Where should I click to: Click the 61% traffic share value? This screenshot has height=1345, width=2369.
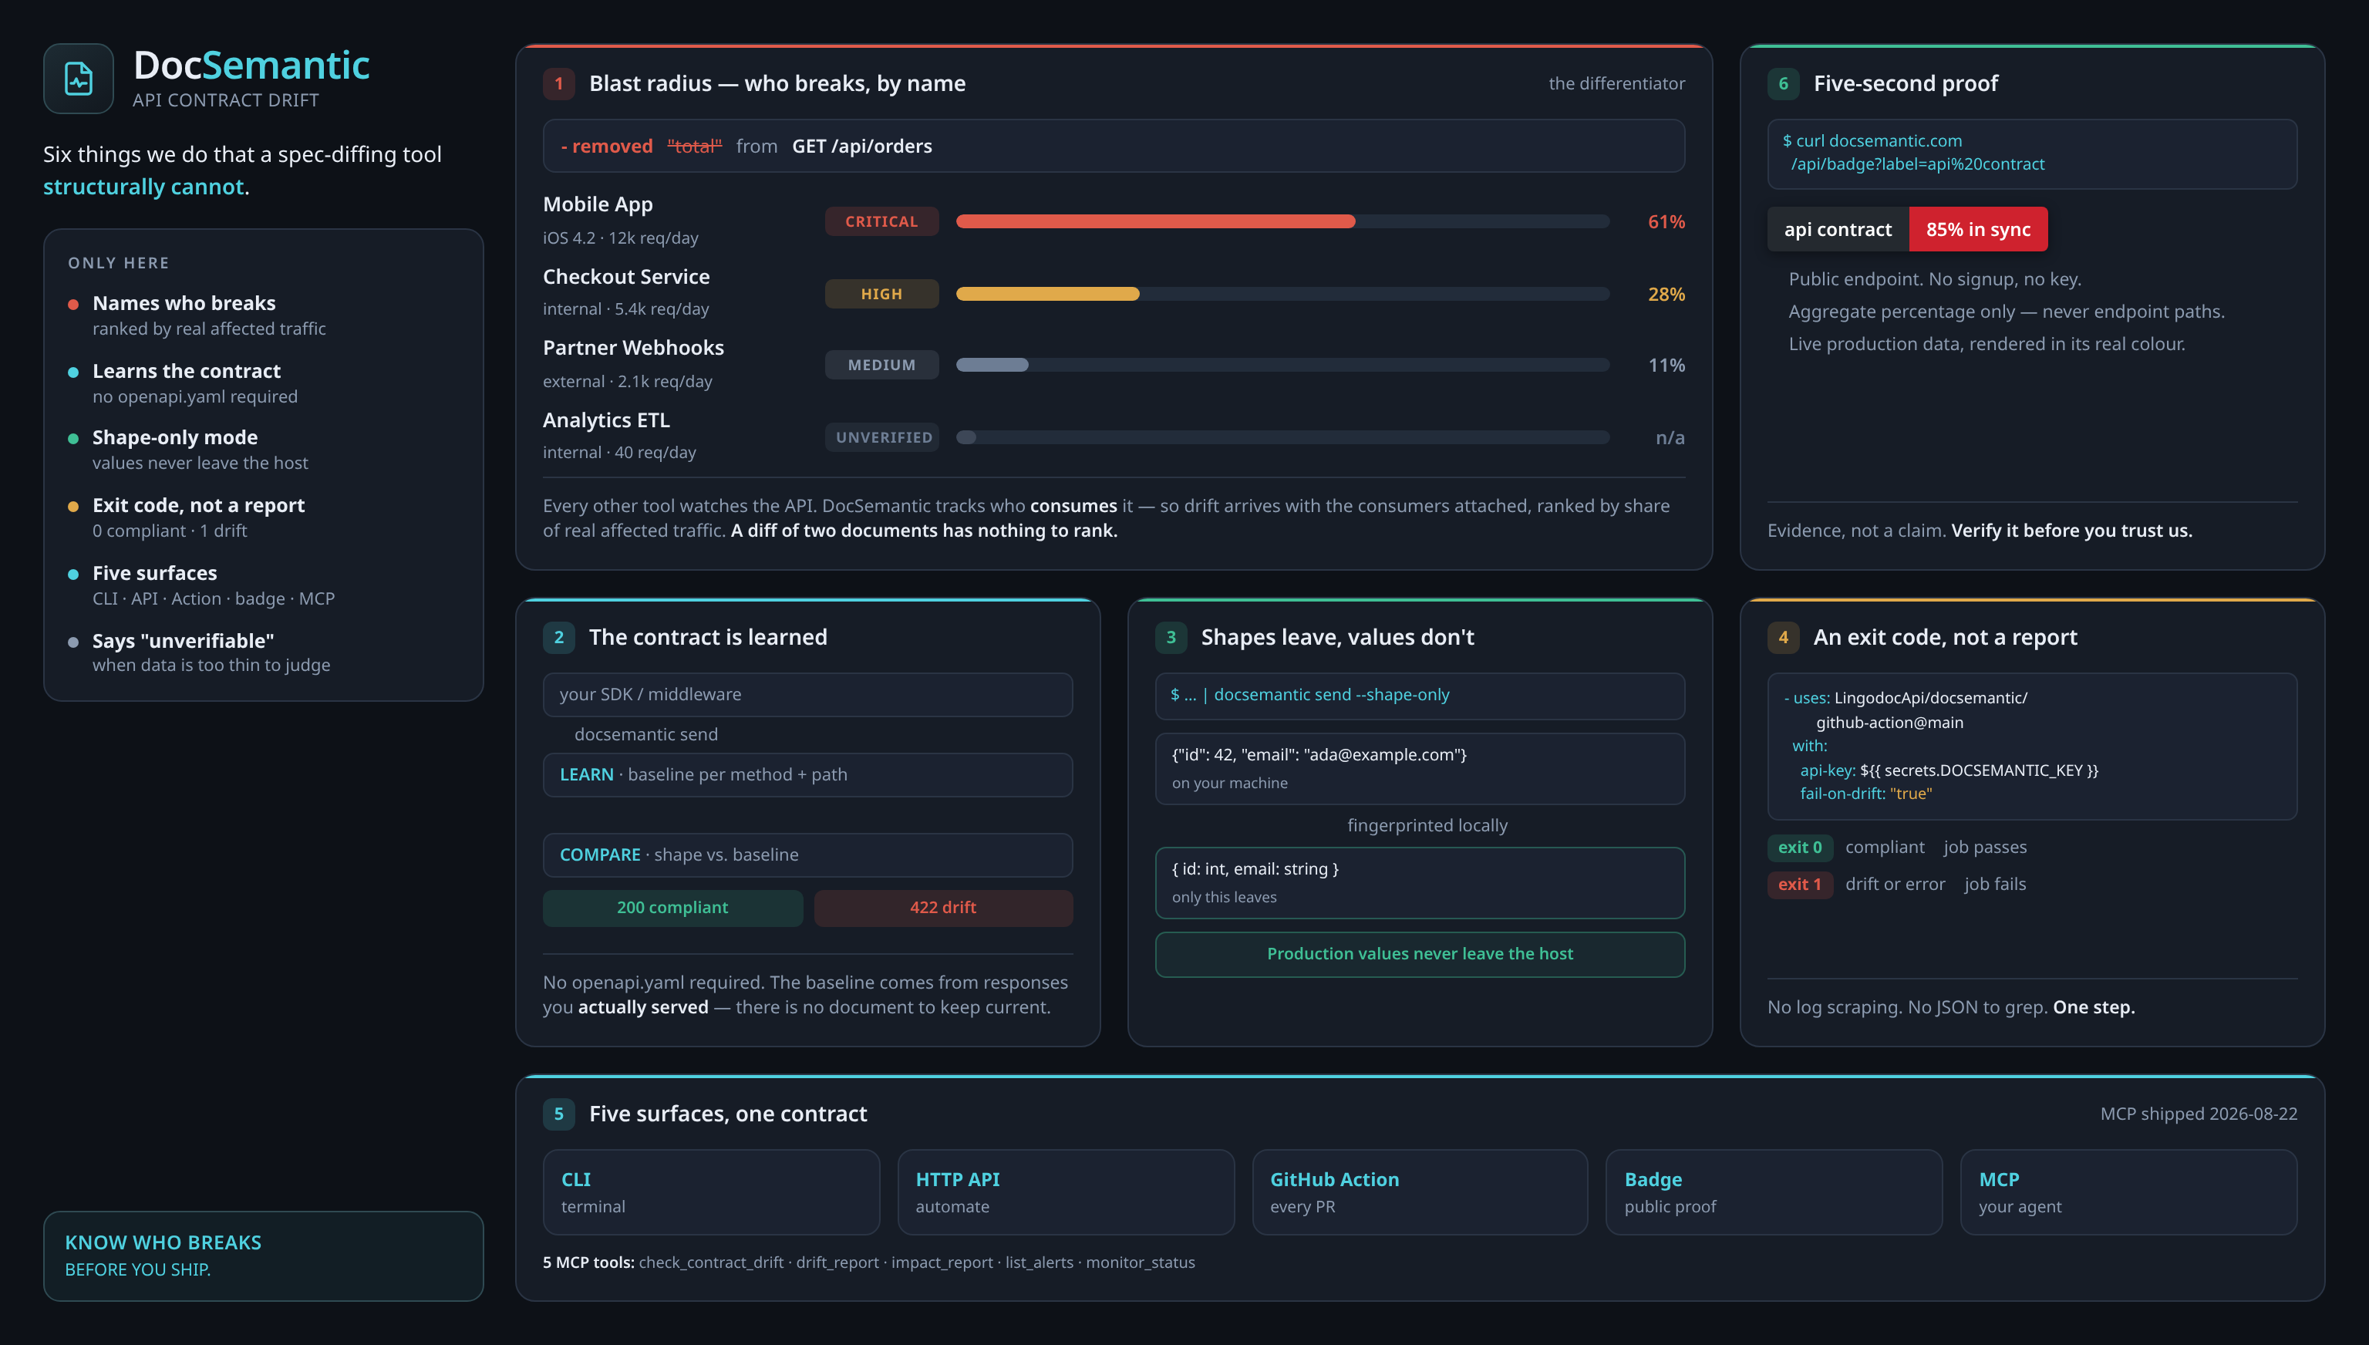1666,221
